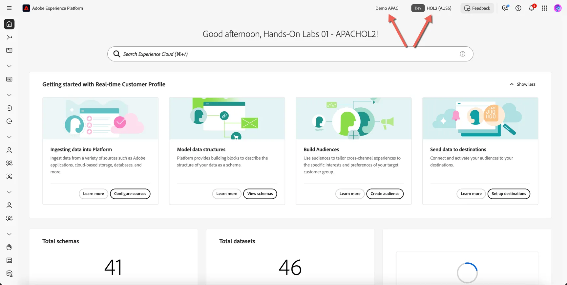Toggle sidebar chevron directly above the raised-hand icon
Screen dimensions: 567x285
9,234
